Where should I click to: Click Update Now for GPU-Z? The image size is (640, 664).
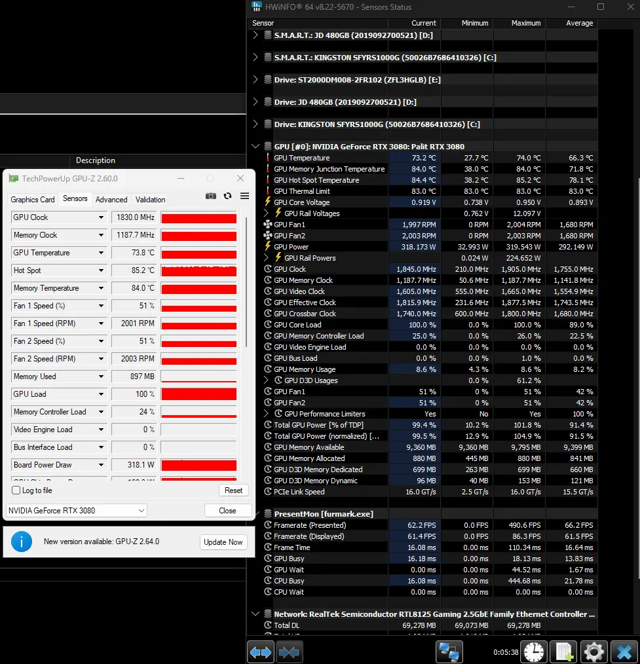pos(223,542)
